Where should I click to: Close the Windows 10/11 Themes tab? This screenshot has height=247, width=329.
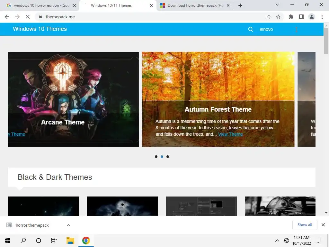point(151,5)
